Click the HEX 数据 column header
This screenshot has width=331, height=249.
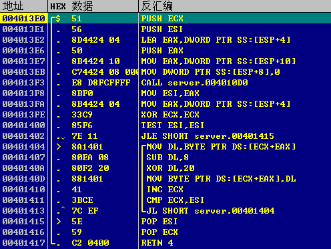coord(93,6)
